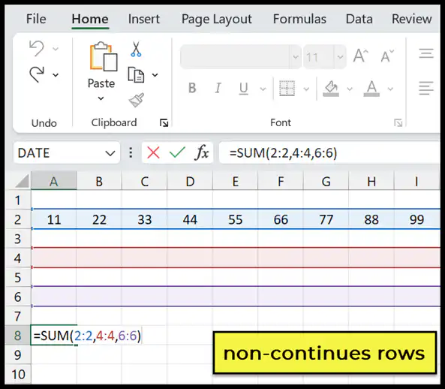Select the column H header
The height and width of the screenshot is (389, 445).
[x=371, y=181]
